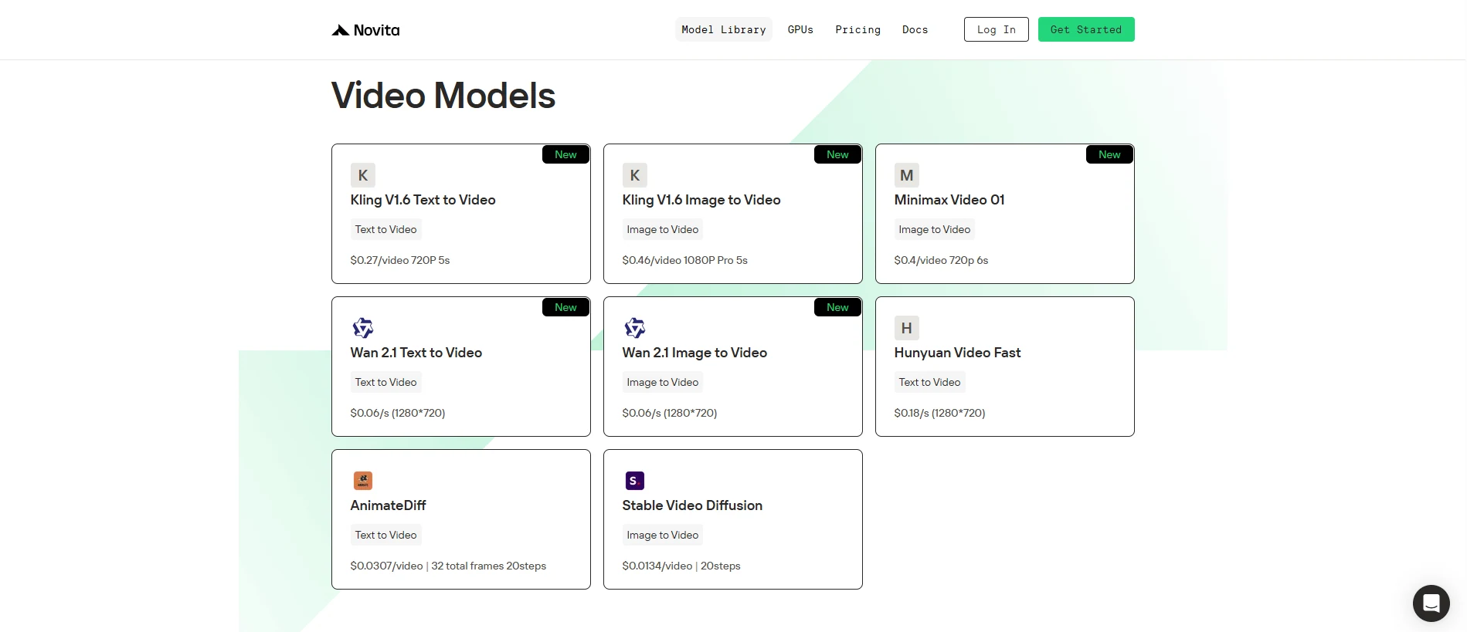This screenshot has width=1467, height=632.
Task: Click the New badge on Kling V1.6 Image to Video
Action: (x=837, y=154)
